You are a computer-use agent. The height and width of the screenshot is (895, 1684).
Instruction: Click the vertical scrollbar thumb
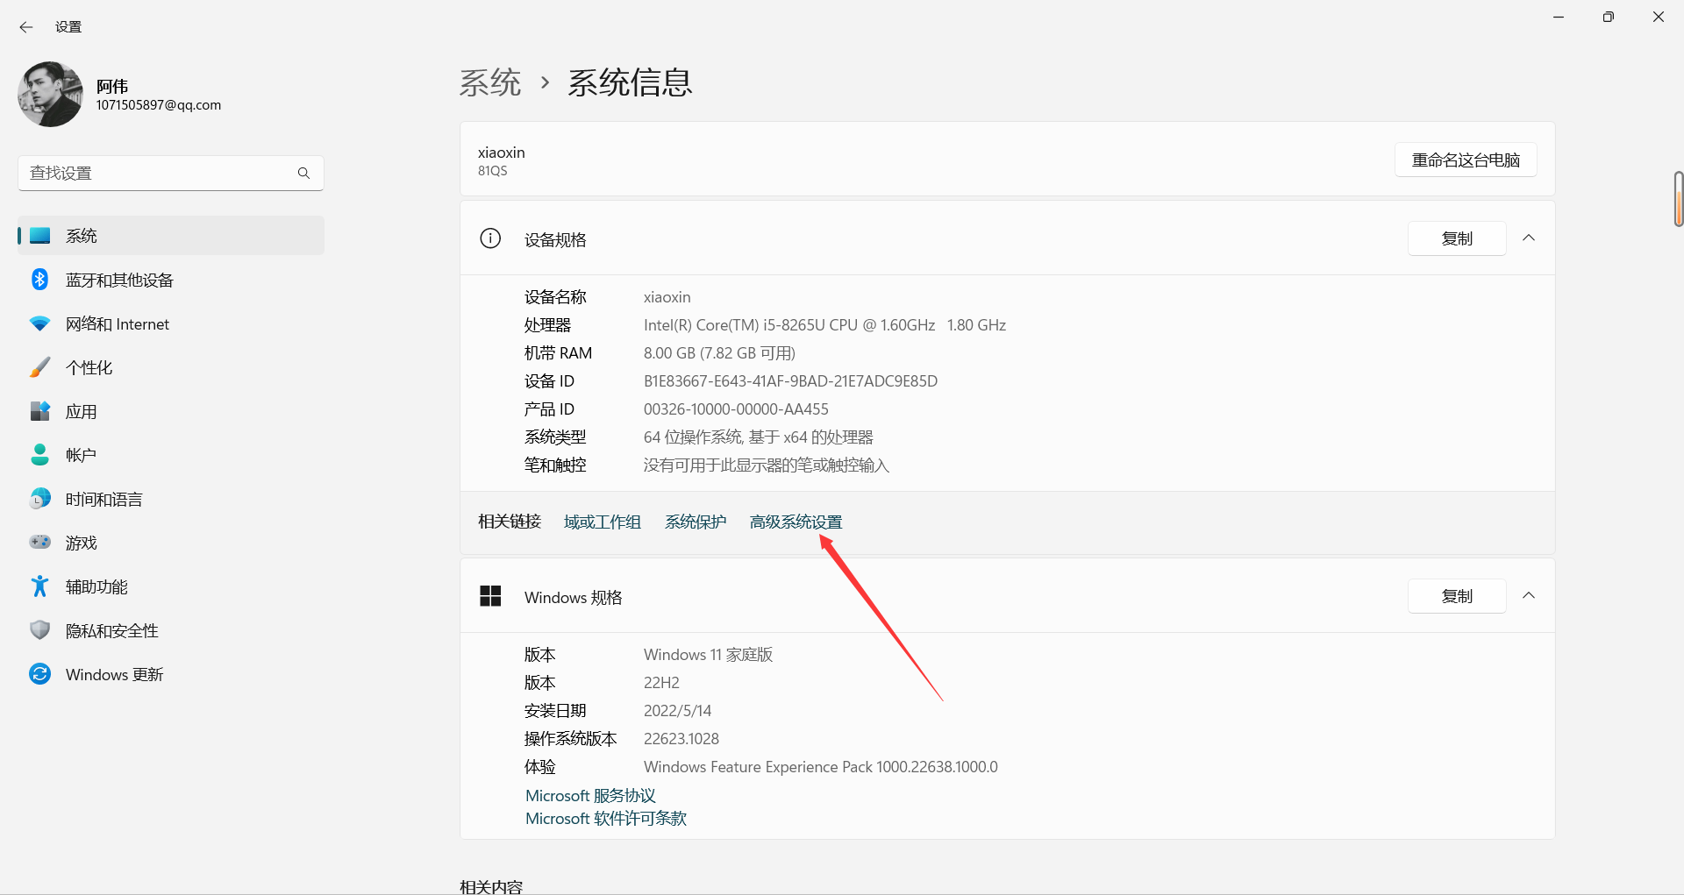1678,199
